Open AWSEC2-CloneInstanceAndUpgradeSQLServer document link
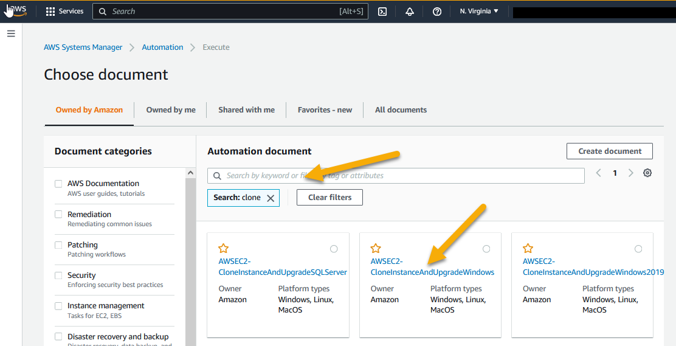Screen dimensions: 676x346 (x=283, y=266)
